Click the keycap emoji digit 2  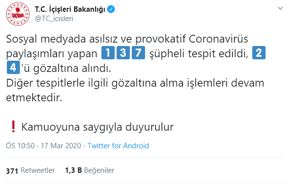[259, 53]
